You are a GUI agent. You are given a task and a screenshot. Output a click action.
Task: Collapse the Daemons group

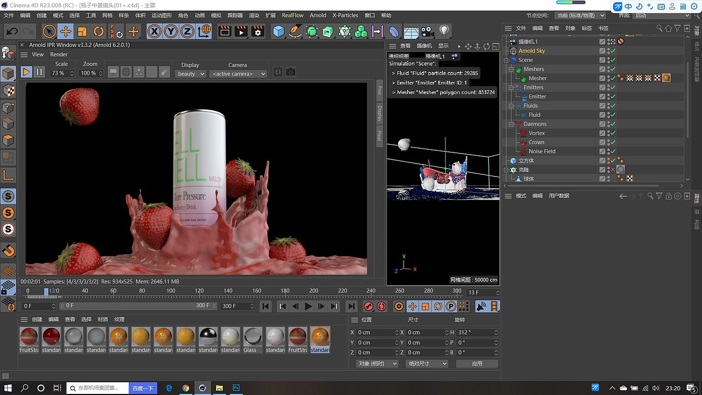coord(511,124)
